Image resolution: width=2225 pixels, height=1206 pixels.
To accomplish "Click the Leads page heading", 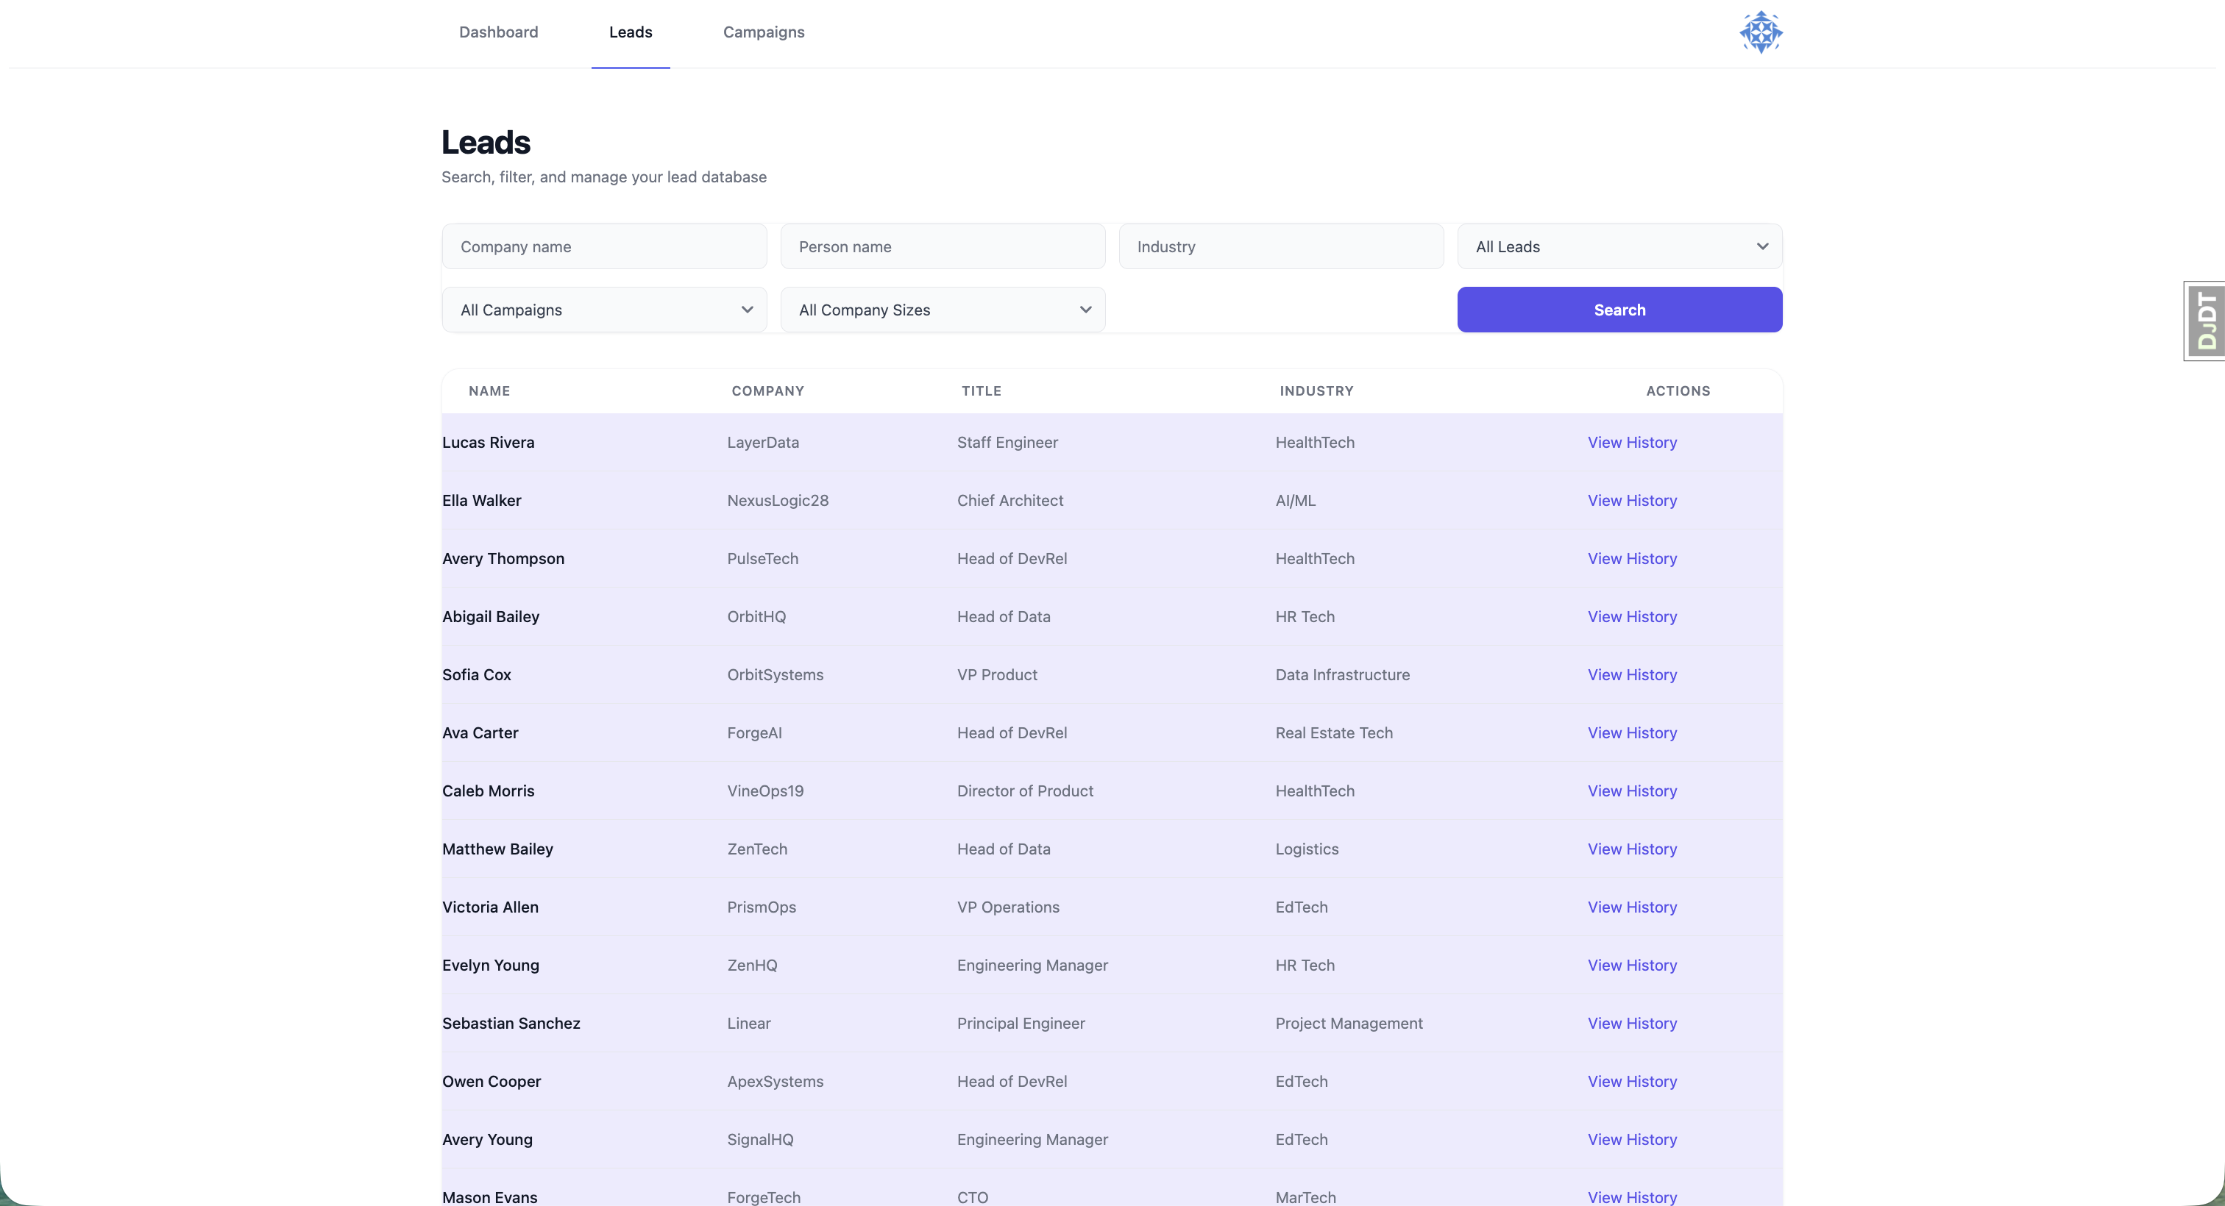I will [x=486, y=140].
